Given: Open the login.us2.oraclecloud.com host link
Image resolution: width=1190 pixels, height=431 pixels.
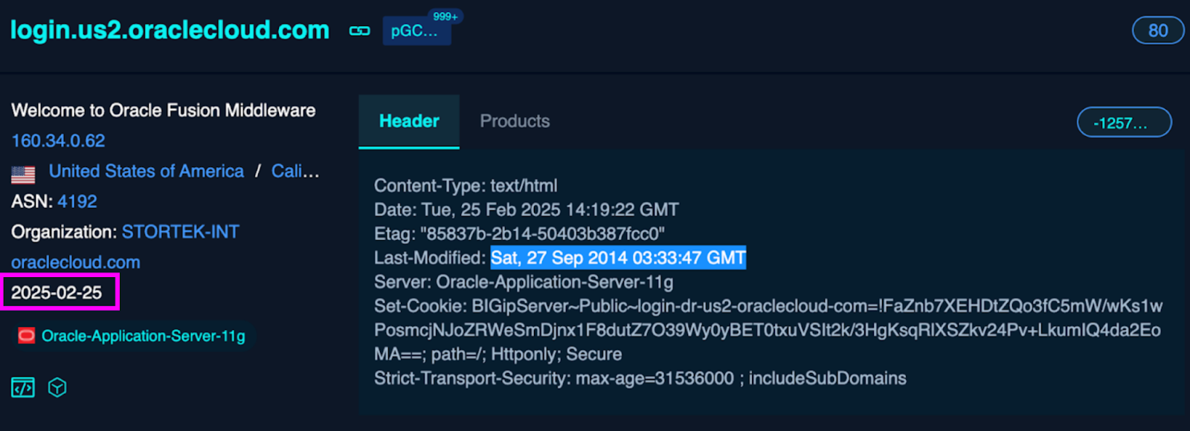Looking at the screenshot, I should coord(170,30).
